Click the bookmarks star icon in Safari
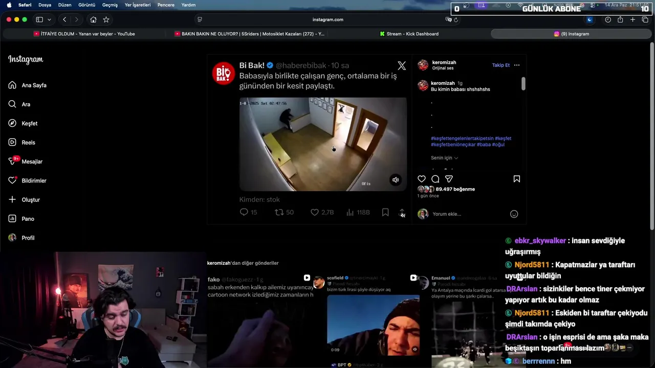655x368 pixels. tap(106, 19)
